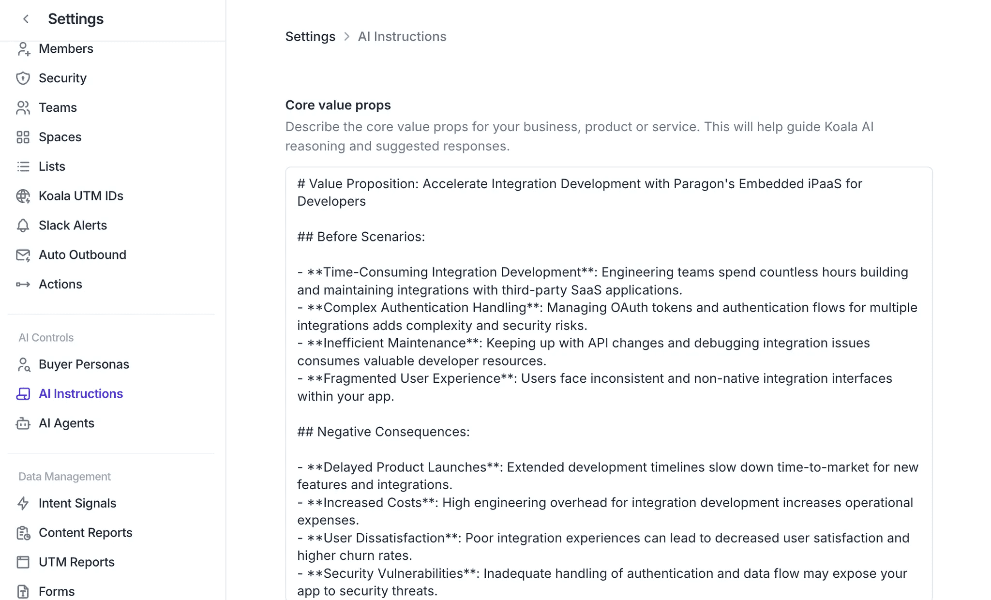
Task: Open the Lists settings page
Action: pos(52,166)
